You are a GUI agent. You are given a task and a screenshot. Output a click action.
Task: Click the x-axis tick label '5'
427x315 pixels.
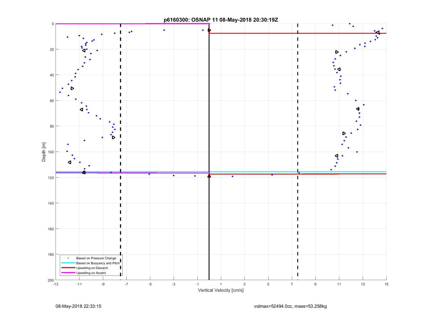[268, 284]
